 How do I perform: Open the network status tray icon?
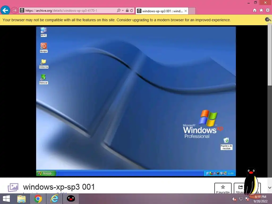coord(241,199)
